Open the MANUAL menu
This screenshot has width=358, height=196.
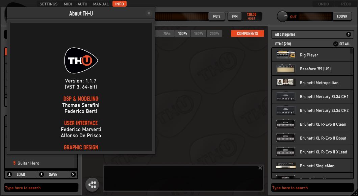[x=101, y=4]
